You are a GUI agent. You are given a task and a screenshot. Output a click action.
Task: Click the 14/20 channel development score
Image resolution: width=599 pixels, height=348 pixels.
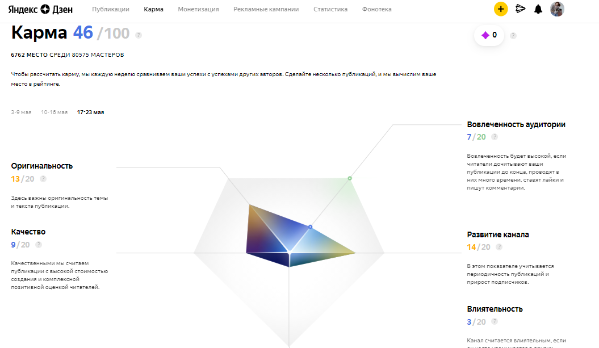pos(479,247)
